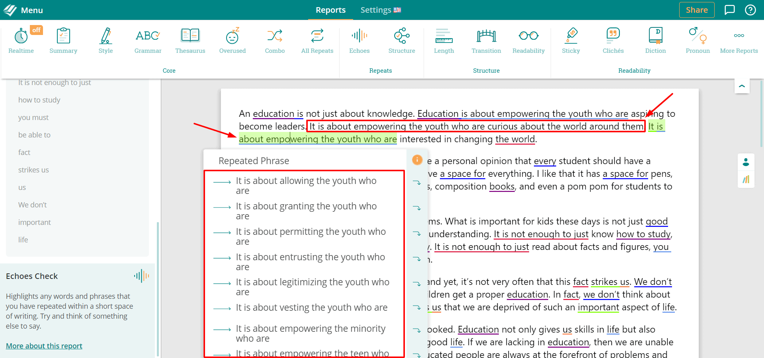This screenshot has width=764, height=358.
Task: Select "how to study" in the echoes list
Action: pyautogui.click(x=39, y=100)
